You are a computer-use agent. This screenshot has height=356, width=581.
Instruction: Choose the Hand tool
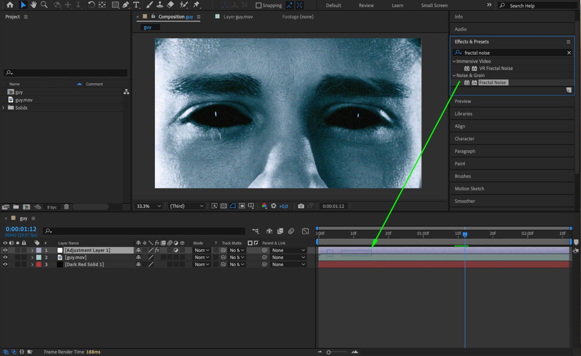click(x=34, y=5)
